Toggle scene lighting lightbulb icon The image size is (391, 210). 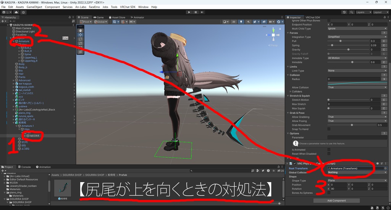(x=241, y=22)
